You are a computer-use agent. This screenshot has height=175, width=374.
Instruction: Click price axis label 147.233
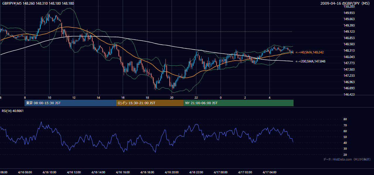click(x=349, y=76)
